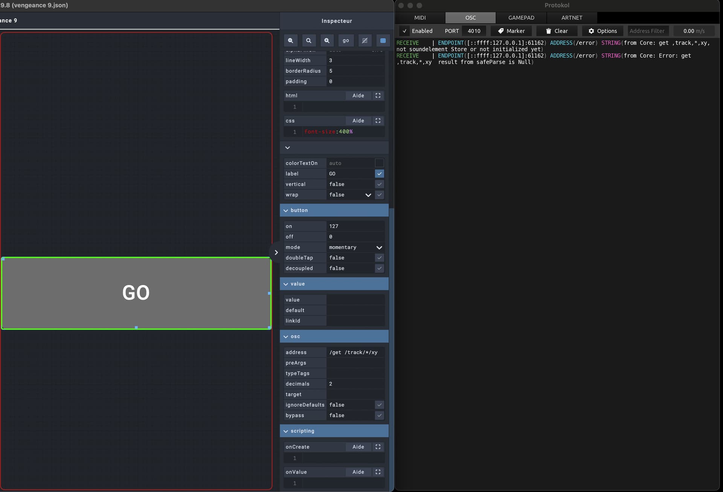Viewport: 723px width, 492px height.
Task: Click the blue grid view icon
Action: click(x=383, y=41)
